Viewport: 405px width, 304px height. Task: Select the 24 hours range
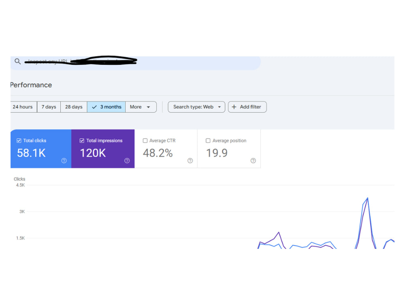pyautogui.click(x=23, y=107)
